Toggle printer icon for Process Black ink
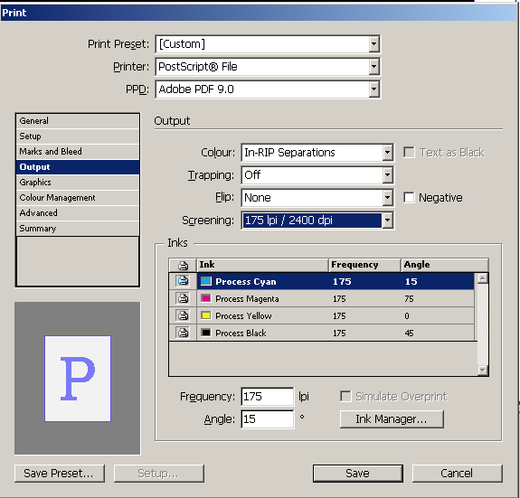Screen dimensions: 520x498 pos(183,333)
